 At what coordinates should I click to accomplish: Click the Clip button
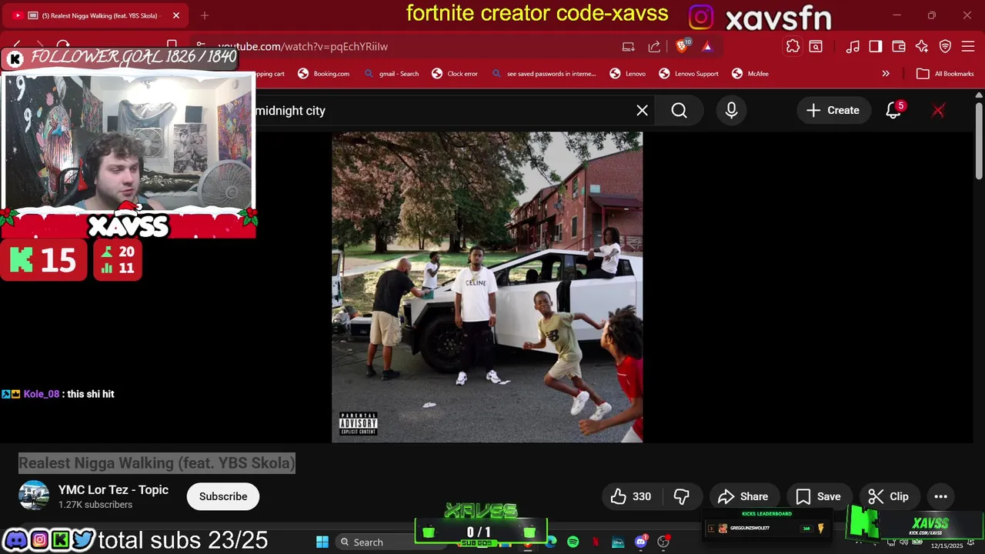888,496
